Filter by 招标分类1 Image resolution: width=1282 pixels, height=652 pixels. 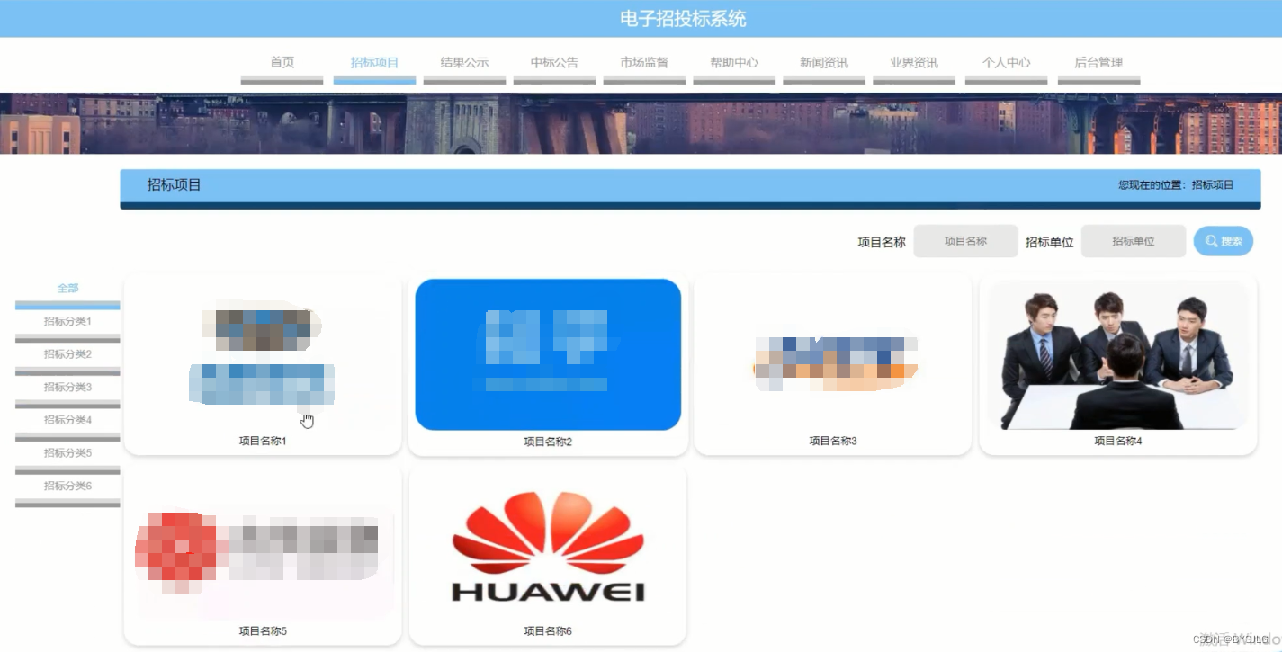pyautogui.click(x=67, y=325)
